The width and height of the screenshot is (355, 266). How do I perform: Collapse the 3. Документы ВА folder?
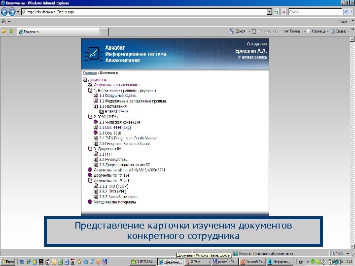pos(90,149)
